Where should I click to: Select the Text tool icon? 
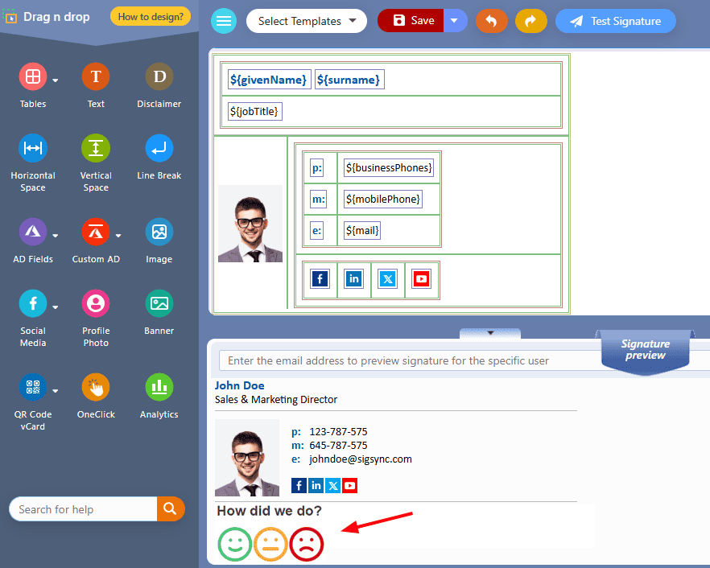(96, 76)
